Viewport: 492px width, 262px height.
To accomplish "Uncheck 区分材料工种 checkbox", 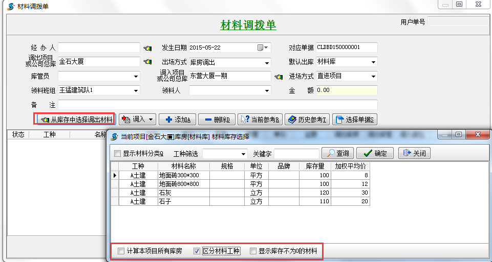I will pos(197,251).
